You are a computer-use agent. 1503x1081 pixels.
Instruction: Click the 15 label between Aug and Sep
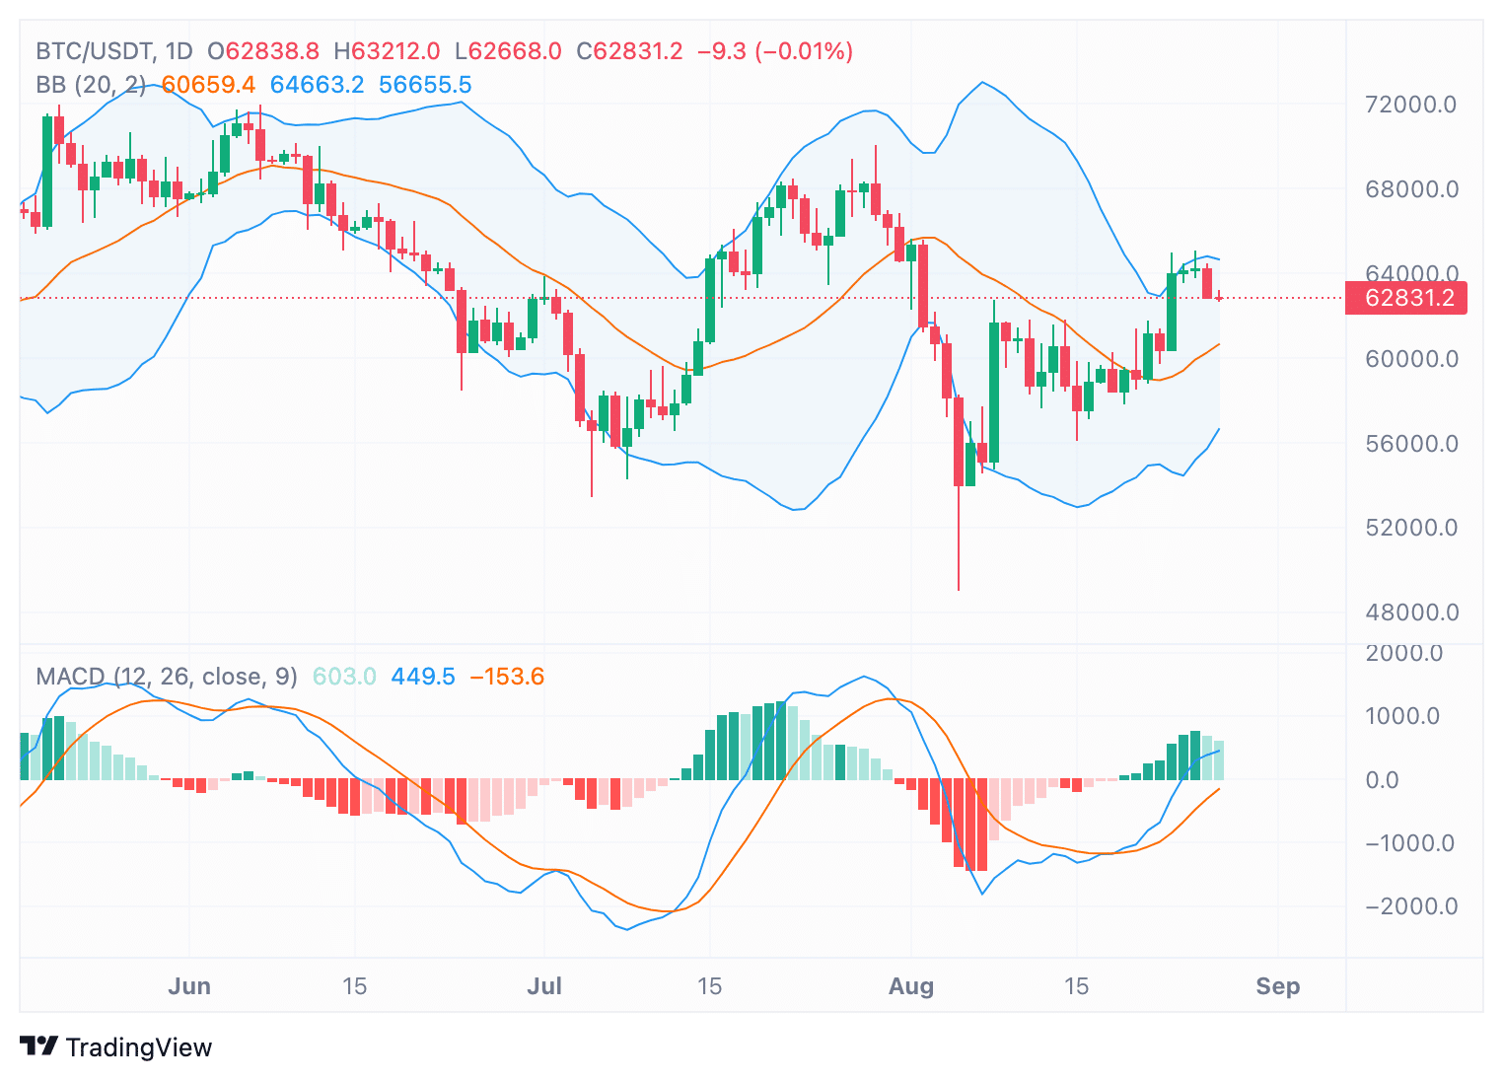[x=1076, y=986]
